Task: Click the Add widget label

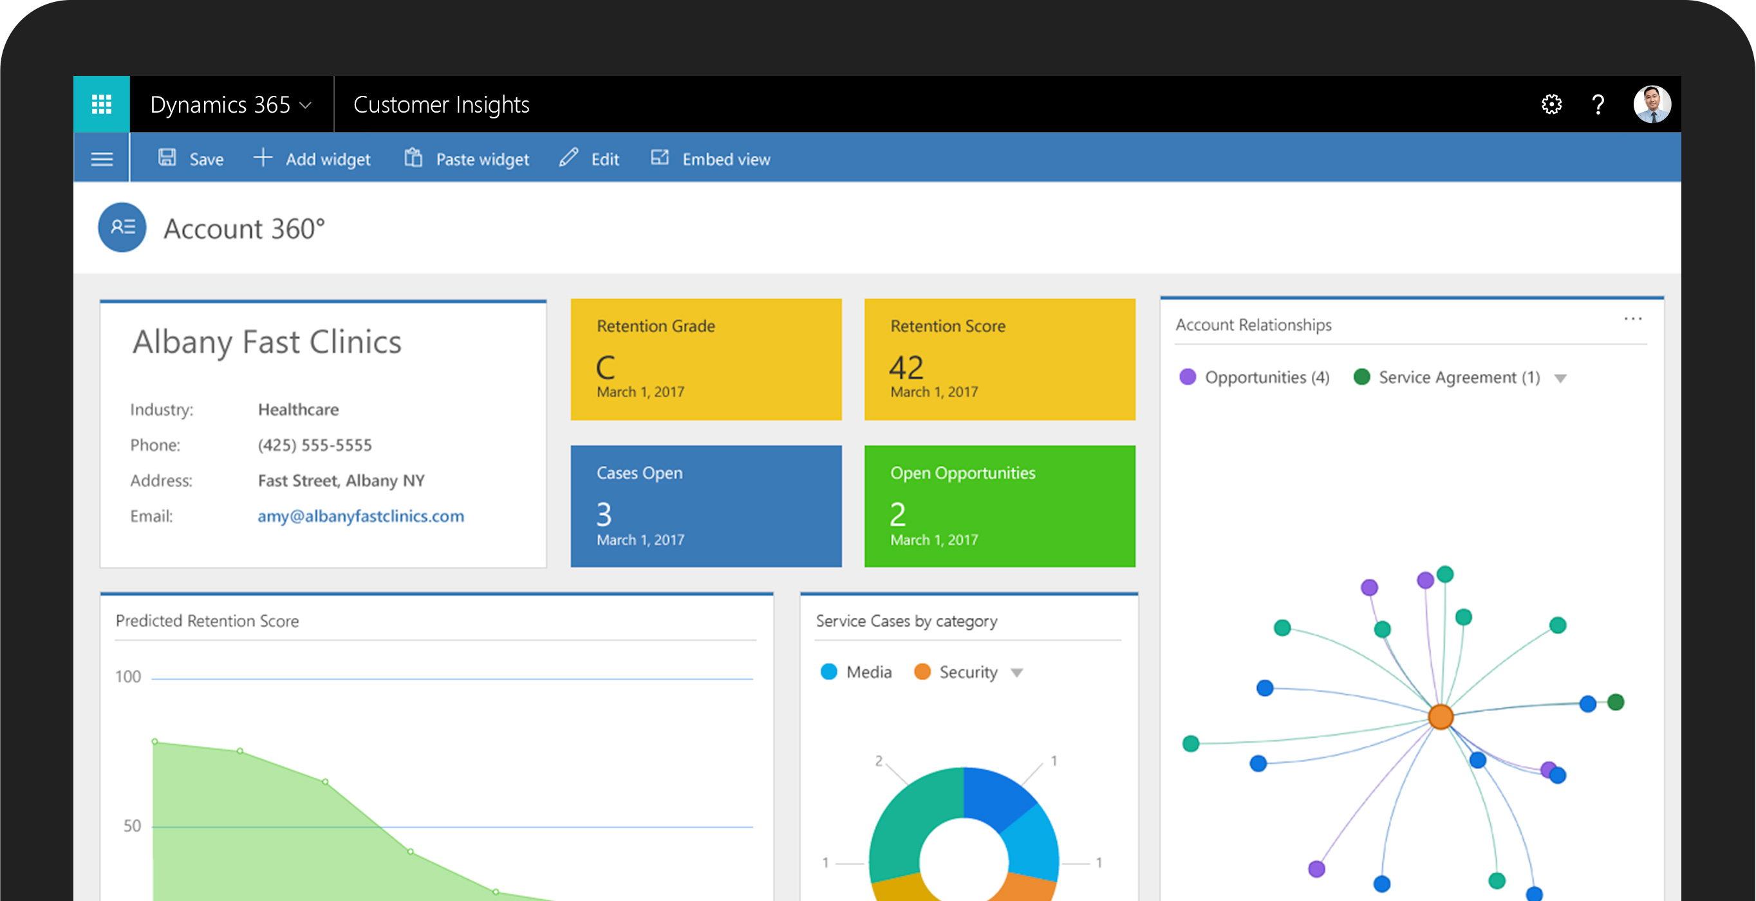Action: (328, 160)
